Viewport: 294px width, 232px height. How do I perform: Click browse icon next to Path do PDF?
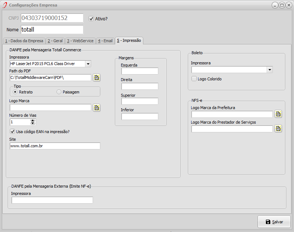point(96,77)
